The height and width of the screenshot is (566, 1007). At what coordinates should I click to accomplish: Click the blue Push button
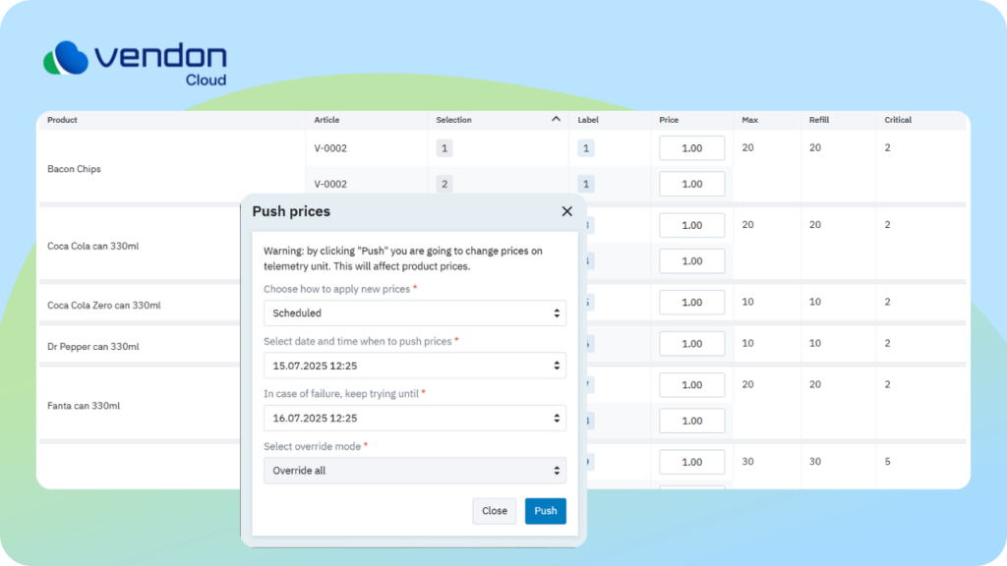pos(545,511)
